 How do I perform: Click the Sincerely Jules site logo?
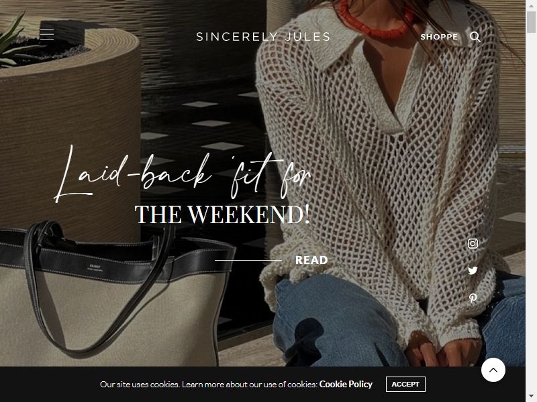pyautogui.click(x=263, y=37)
